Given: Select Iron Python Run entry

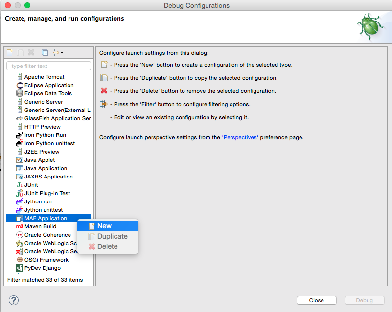Looking at the screenshot, I should pos(45,135).
